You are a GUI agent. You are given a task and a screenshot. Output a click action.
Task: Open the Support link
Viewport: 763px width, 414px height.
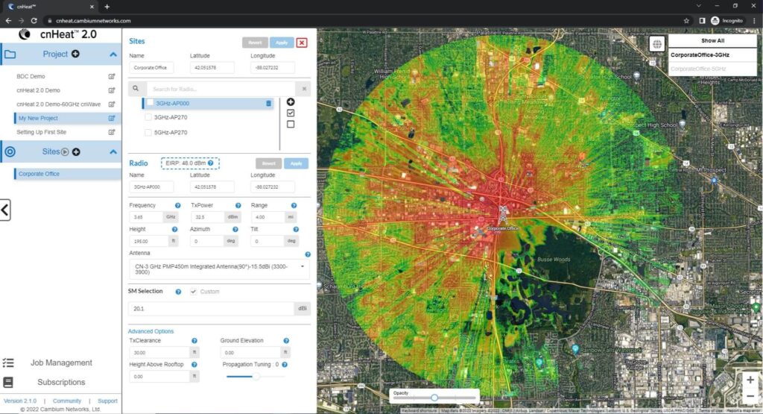click(x=107, y=401)
